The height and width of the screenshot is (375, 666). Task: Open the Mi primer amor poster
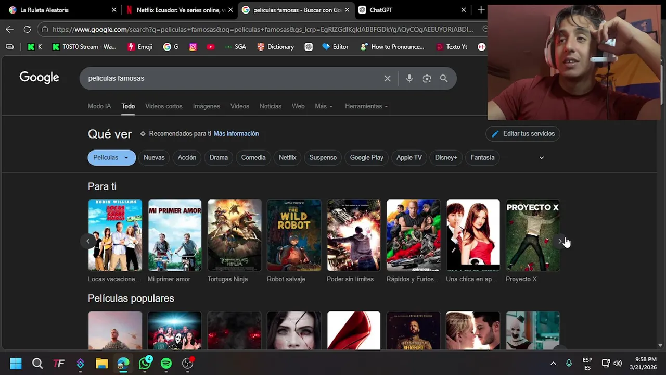(175, 235)
